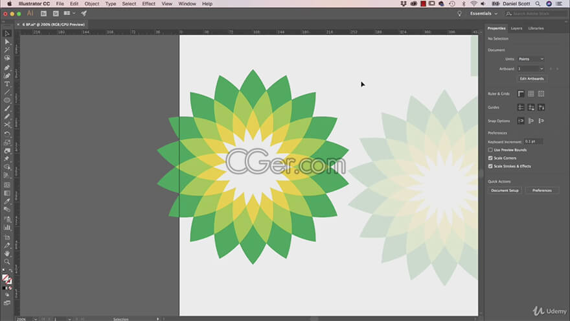Select the Column Graph tool
This screenshot has height=321, width=570.
coord(7,228)
